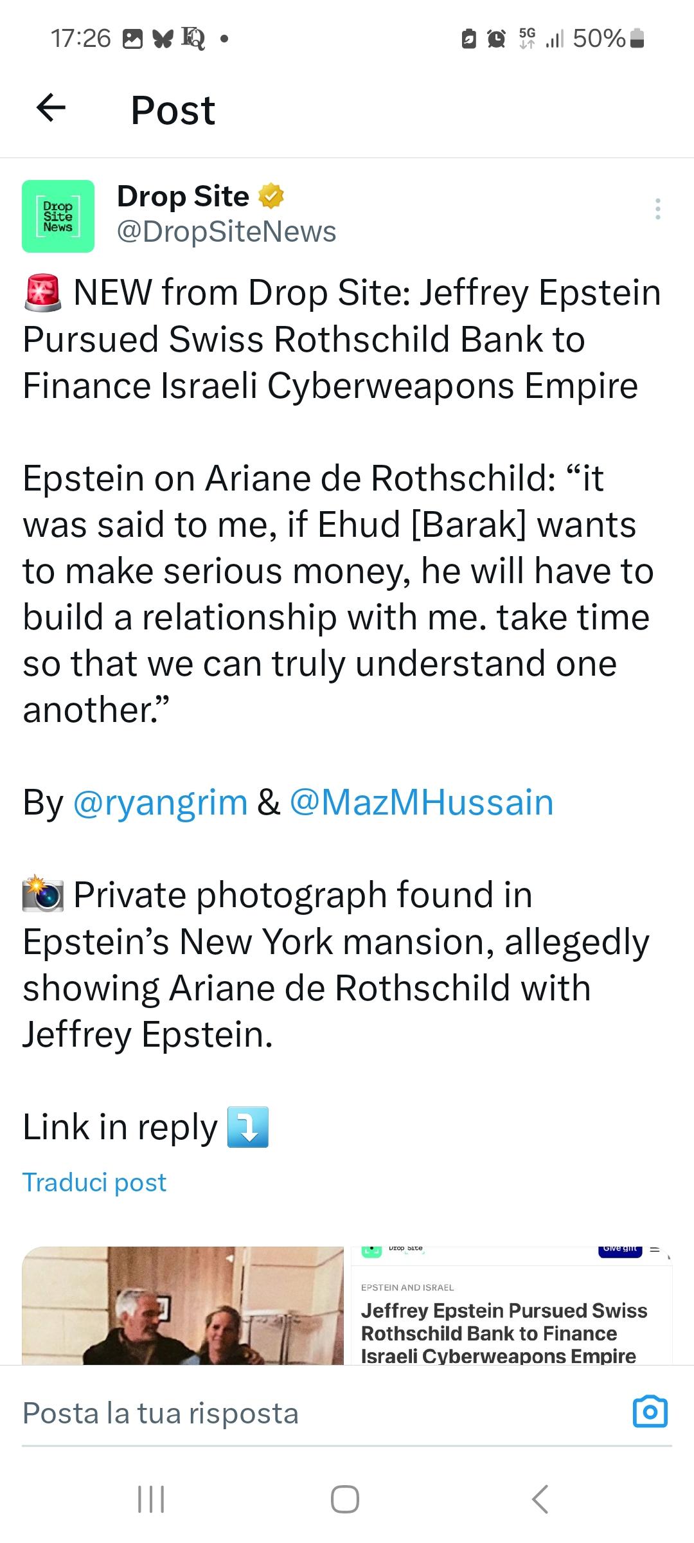
Task: Open the three-dot post options menu
Action: point(657,209)
